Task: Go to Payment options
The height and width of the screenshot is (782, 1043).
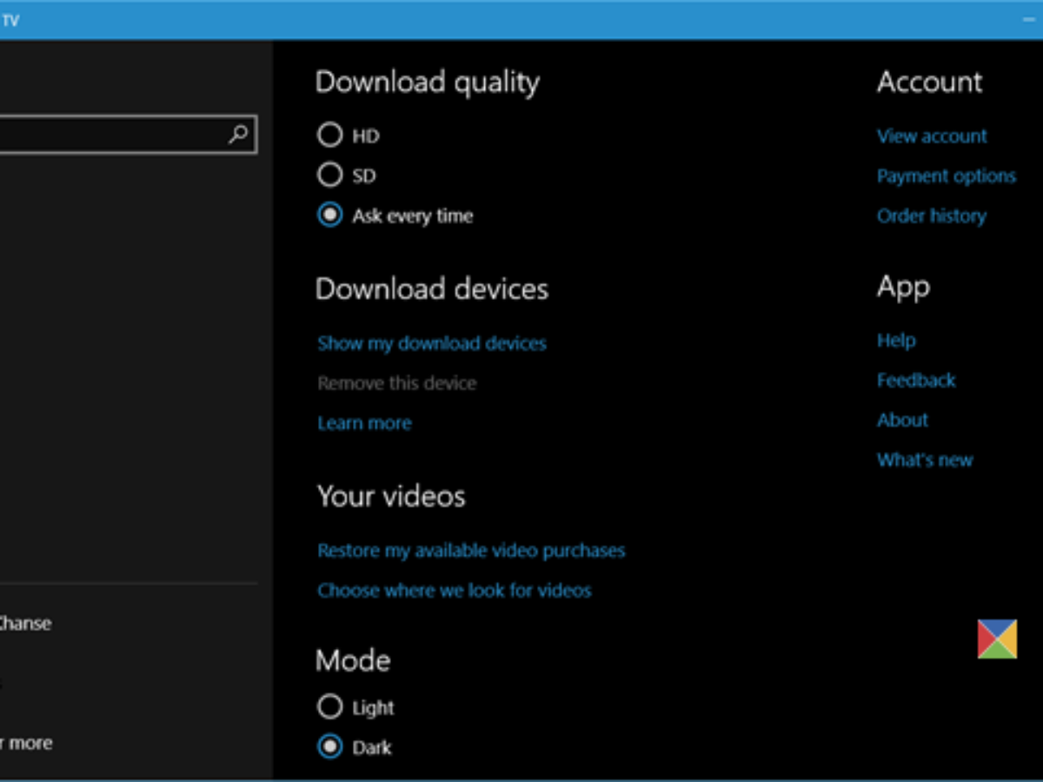Action: pos(946,176)
